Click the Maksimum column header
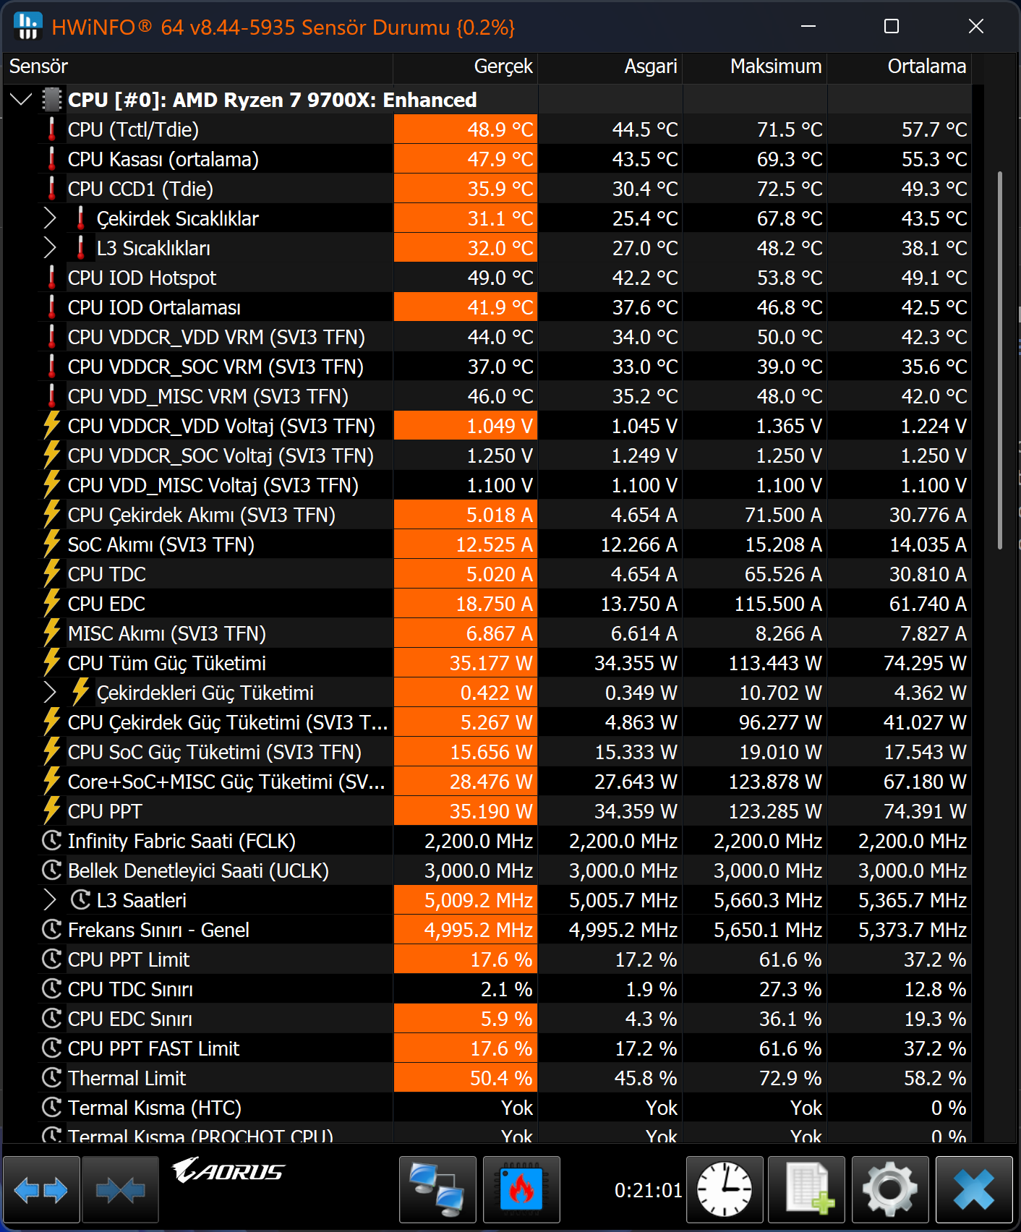Viewport: 1021px width, 1232px height. (755, 67)
